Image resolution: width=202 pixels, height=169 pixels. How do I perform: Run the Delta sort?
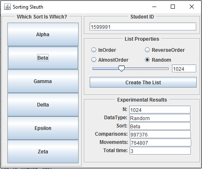point(43,105)
